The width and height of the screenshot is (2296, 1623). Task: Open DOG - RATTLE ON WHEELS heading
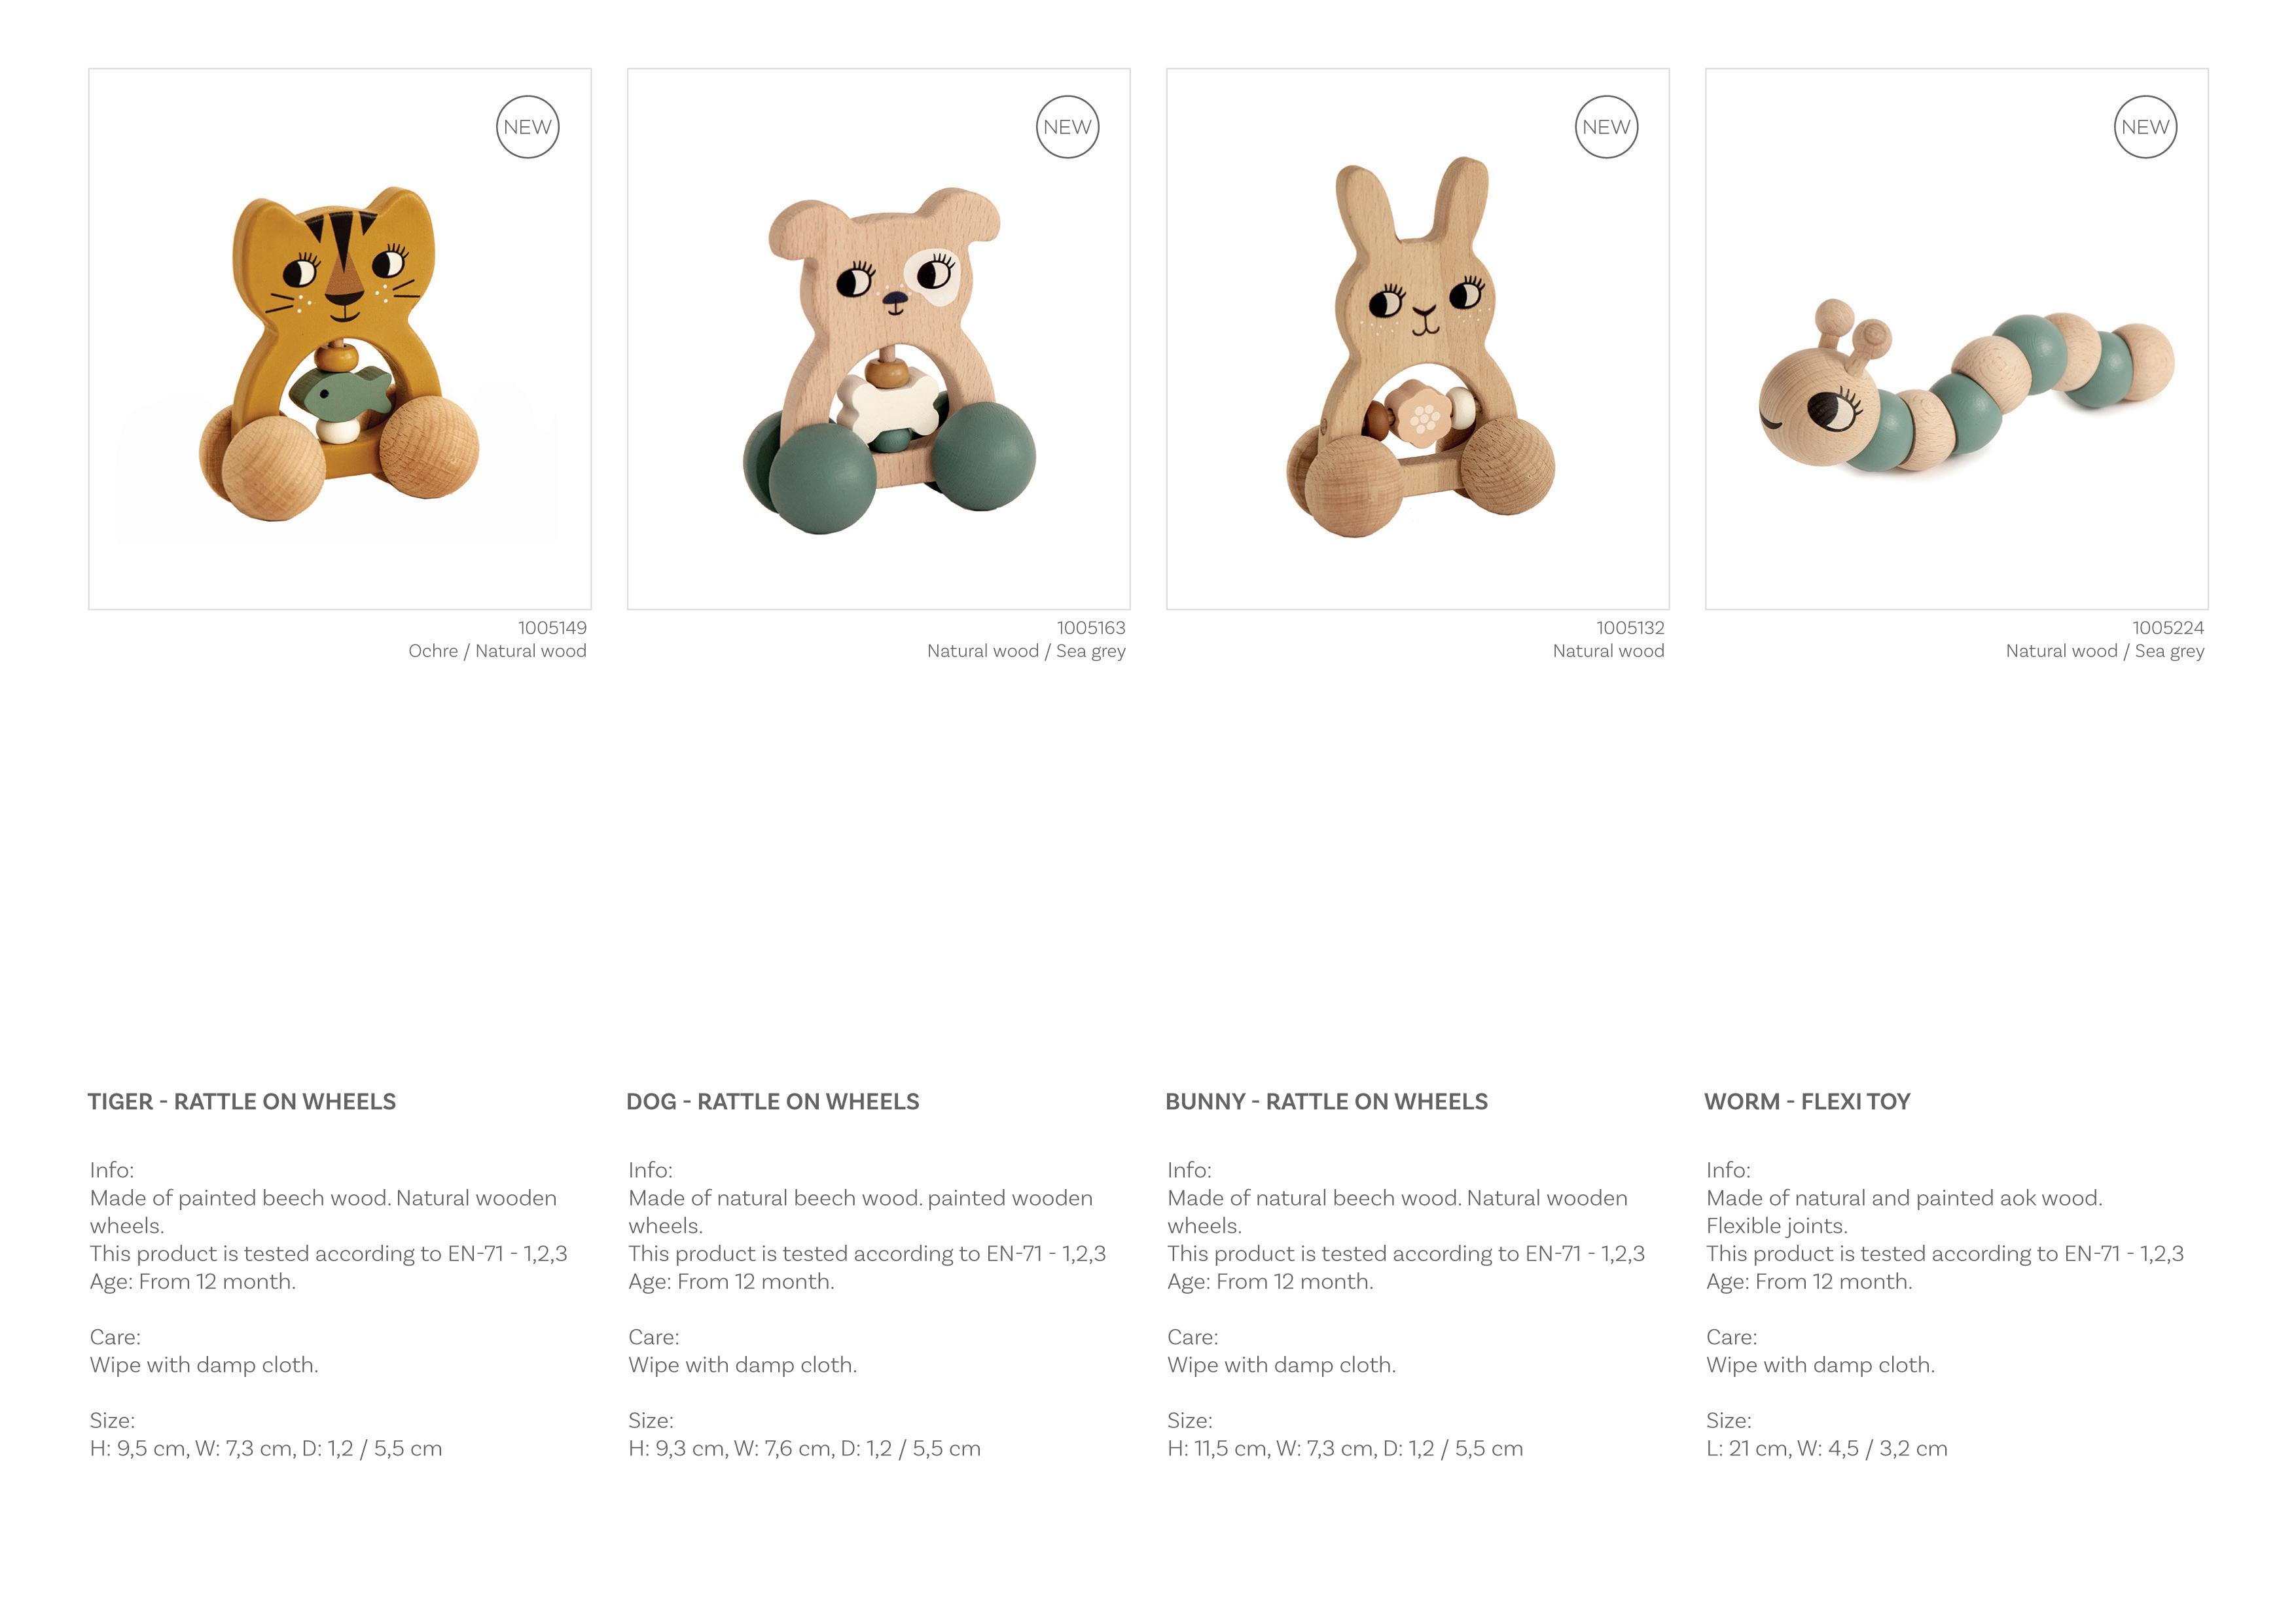tap(773, 1102)
